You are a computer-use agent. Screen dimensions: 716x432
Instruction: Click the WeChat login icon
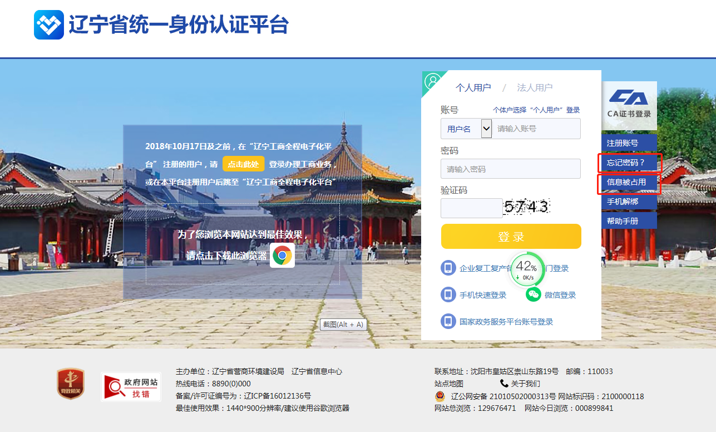click(533, 295)
